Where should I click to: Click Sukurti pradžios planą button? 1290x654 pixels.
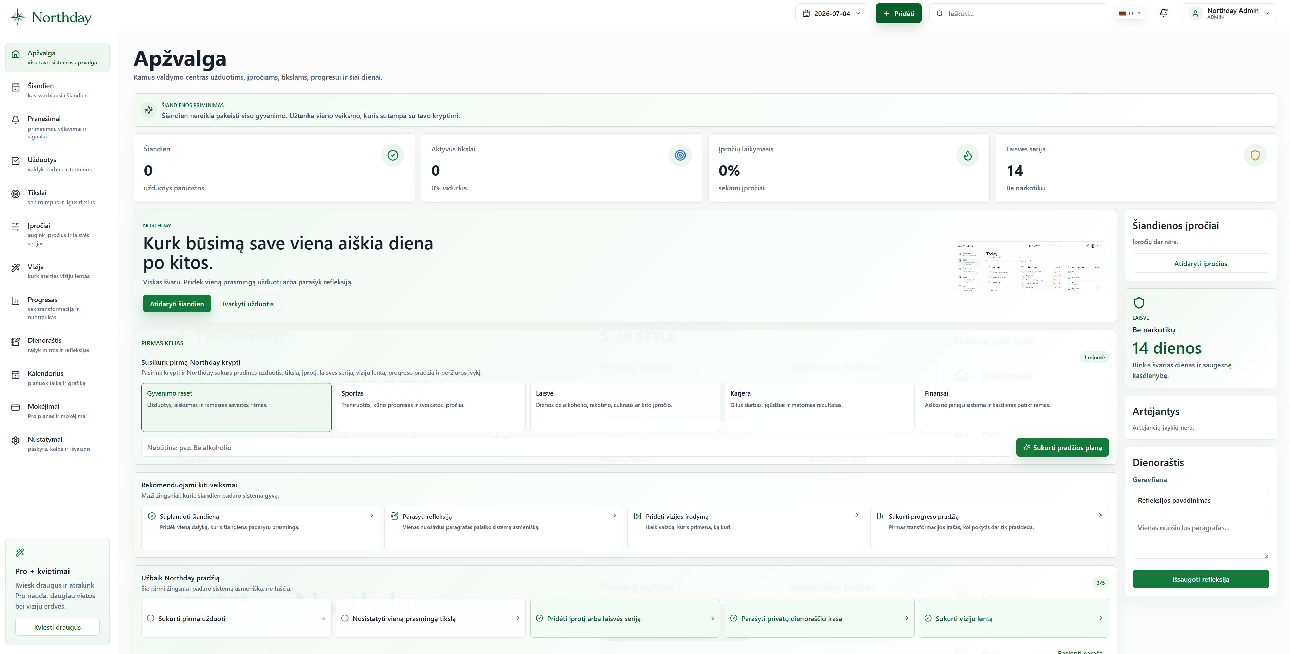coord(1062,447)
